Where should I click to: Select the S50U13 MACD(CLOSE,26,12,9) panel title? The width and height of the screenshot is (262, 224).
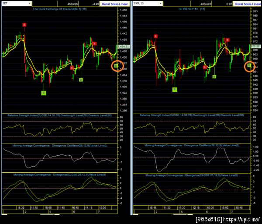[x=192, y=175]
